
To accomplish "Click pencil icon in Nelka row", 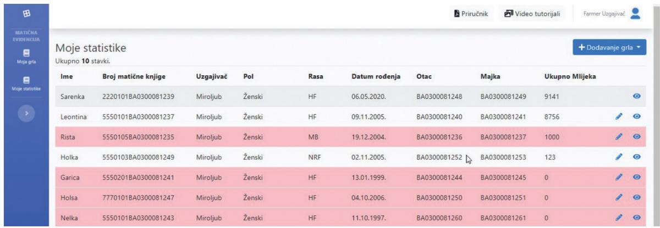I will 620,218.
